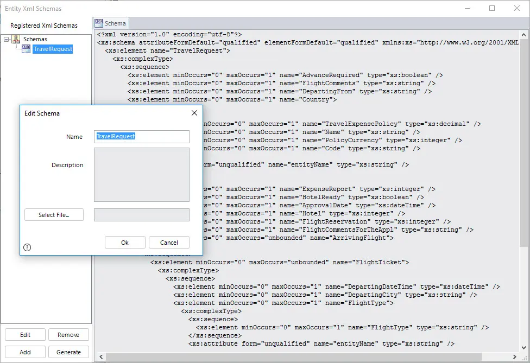Click the "HotelReady" element line
The image size is (530, 363).
[x=313, y=197]
